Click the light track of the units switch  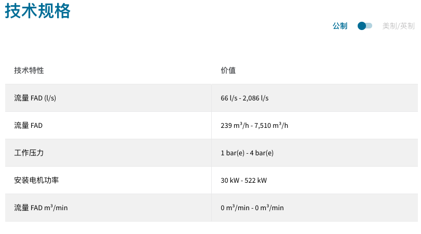tap(370, 26)
